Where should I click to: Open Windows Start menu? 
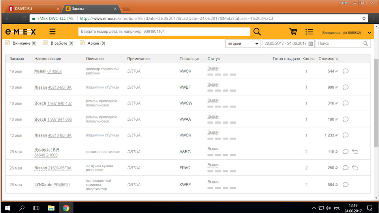pyautogui.click(x=8, y=208)
